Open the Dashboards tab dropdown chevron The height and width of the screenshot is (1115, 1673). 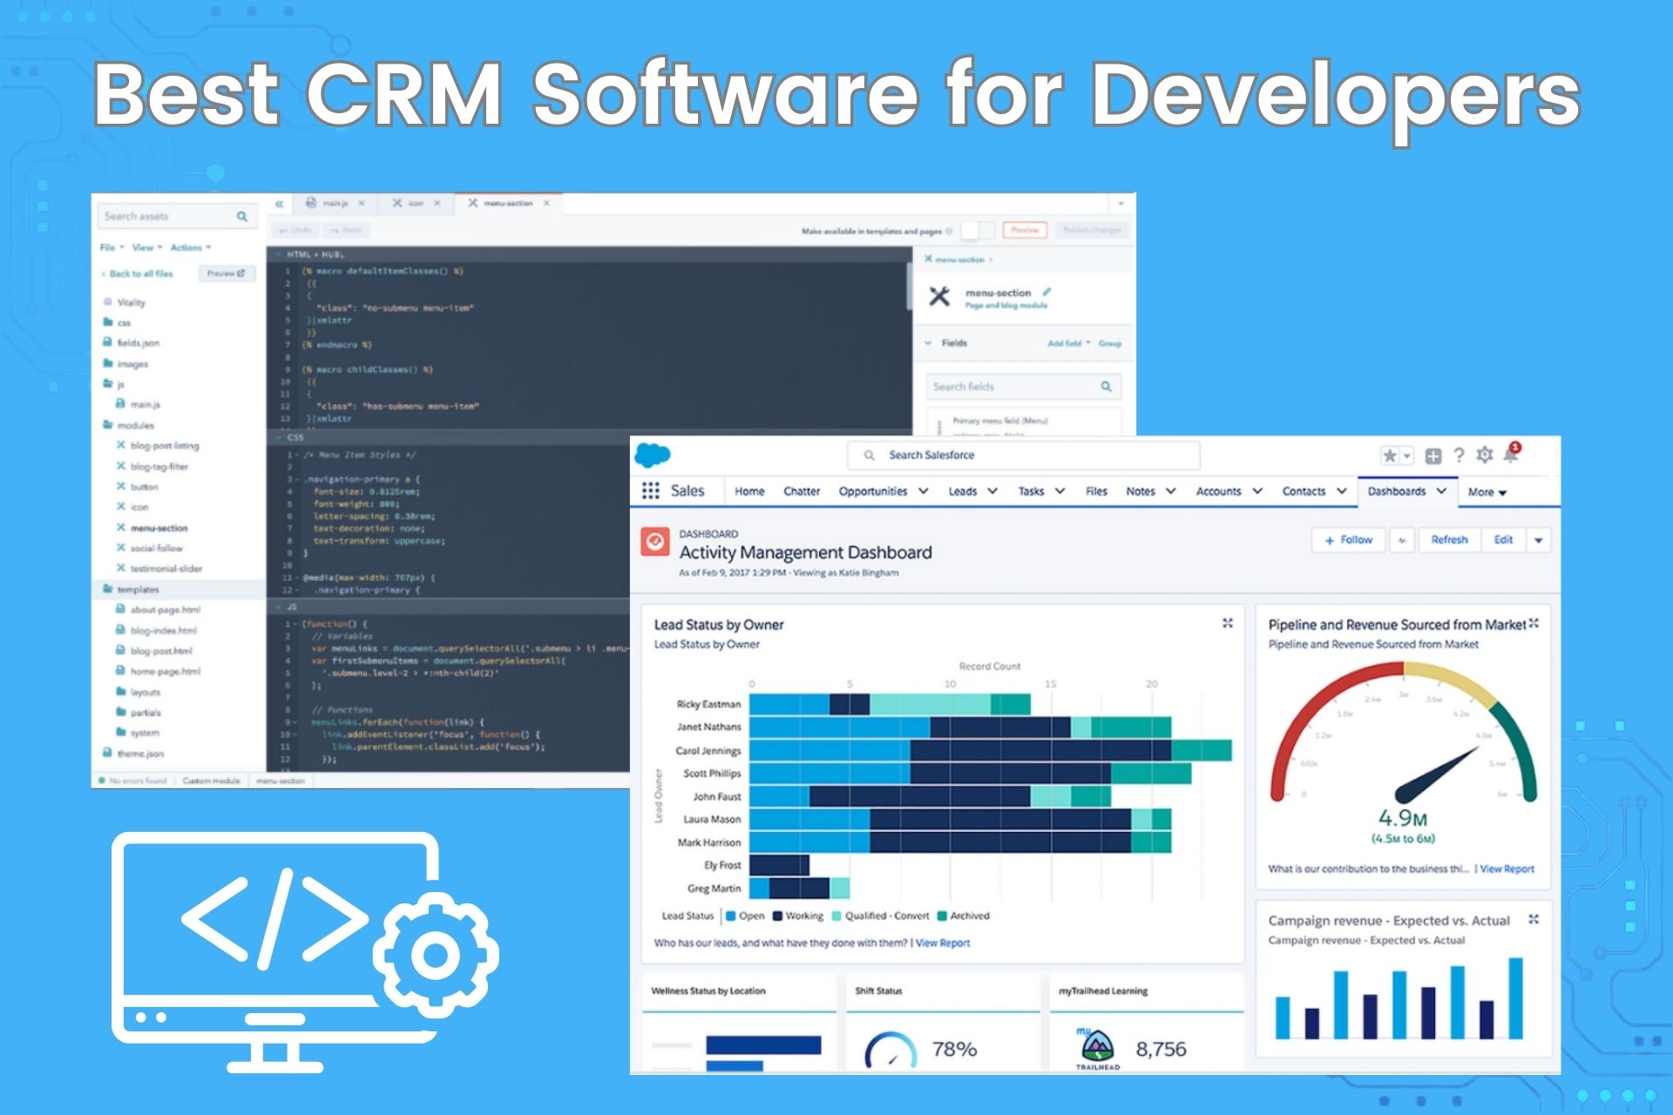1441,490
